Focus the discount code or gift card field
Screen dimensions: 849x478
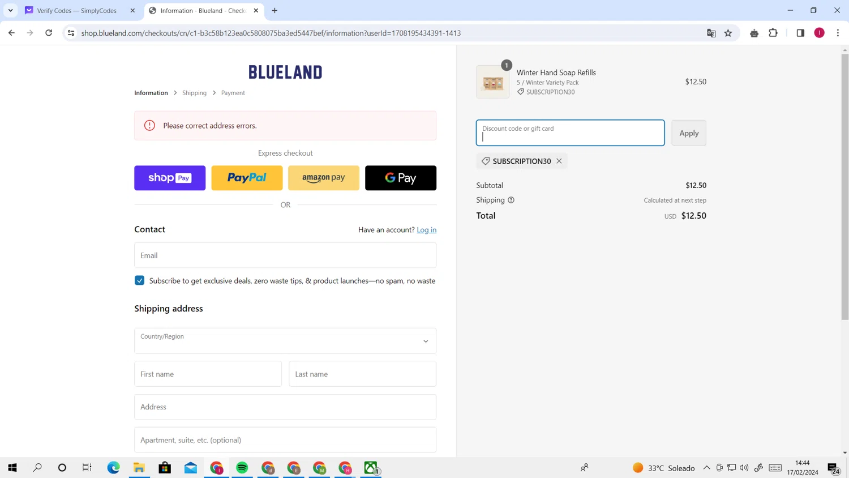(x=570, y=133)
